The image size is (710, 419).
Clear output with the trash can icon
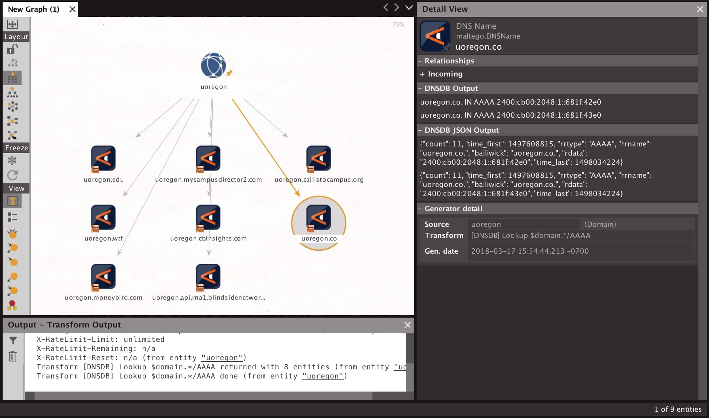[13, 356]
